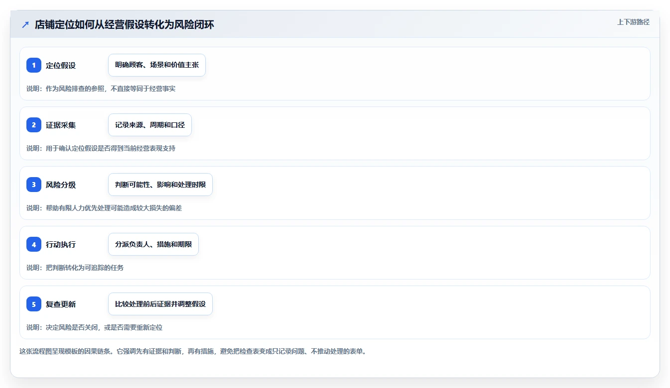Click the 上下游路径 label in header

(633, 22)
